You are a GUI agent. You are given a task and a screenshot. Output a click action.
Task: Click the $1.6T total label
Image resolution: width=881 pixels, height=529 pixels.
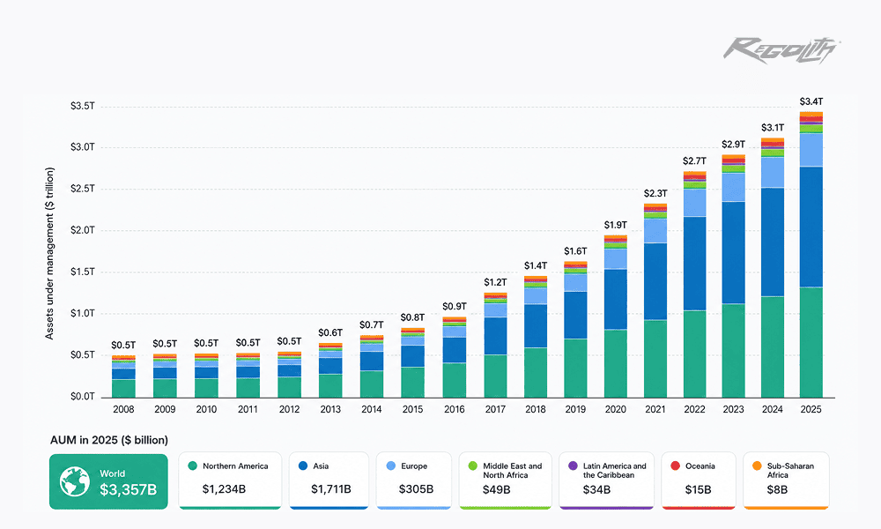[x=575, y=250]
